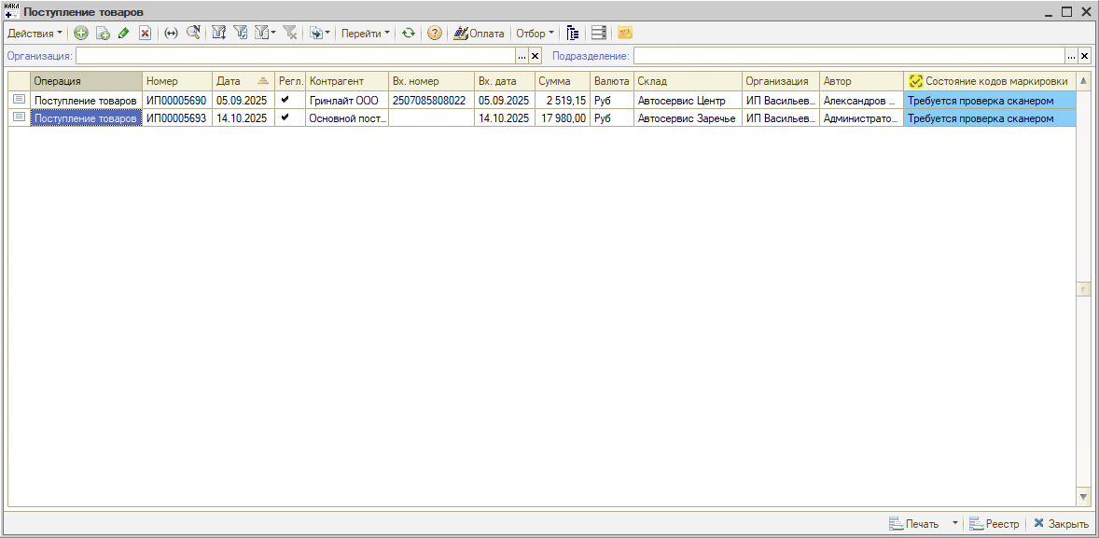This screenshot has height=538, width=1099.
Task: Toggle the Регл. checkmark for ИП00005693
Action: [285, 117]
